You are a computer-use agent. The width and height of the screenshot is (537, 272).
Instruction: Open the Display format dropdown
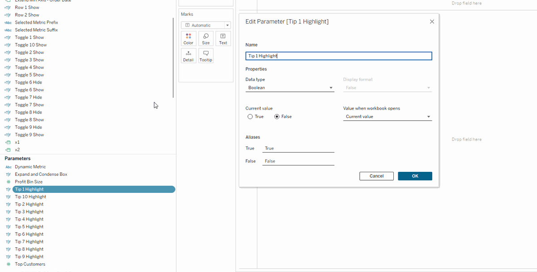pyautogui.click(x=388, y=88)
